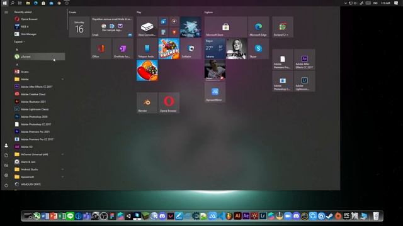Open the Opera Browser tile
Image resolution: width=403 pixels, height=226 pixels.
tap(169, 103)
